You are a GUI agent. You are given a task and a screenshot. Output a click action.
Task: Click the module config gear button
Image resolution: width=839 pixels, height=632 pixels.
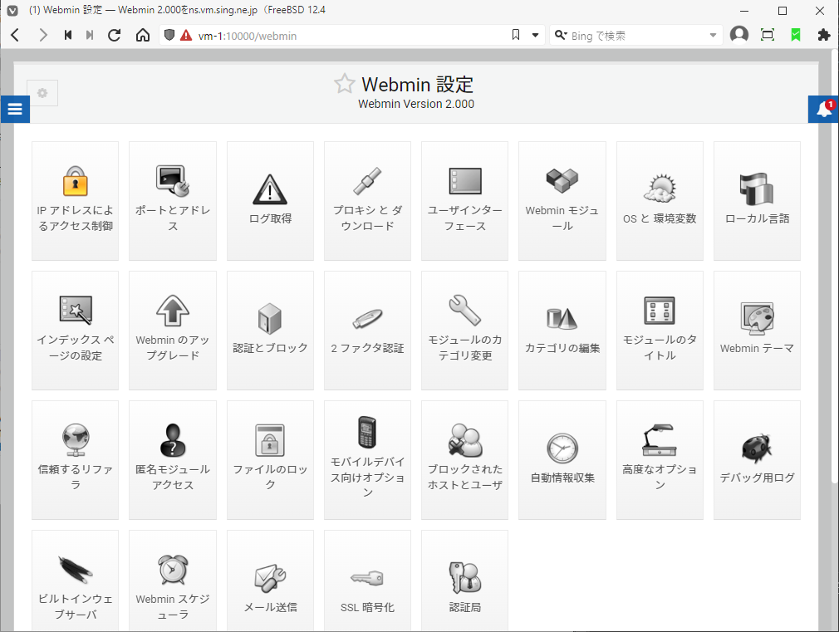(42, 92)
